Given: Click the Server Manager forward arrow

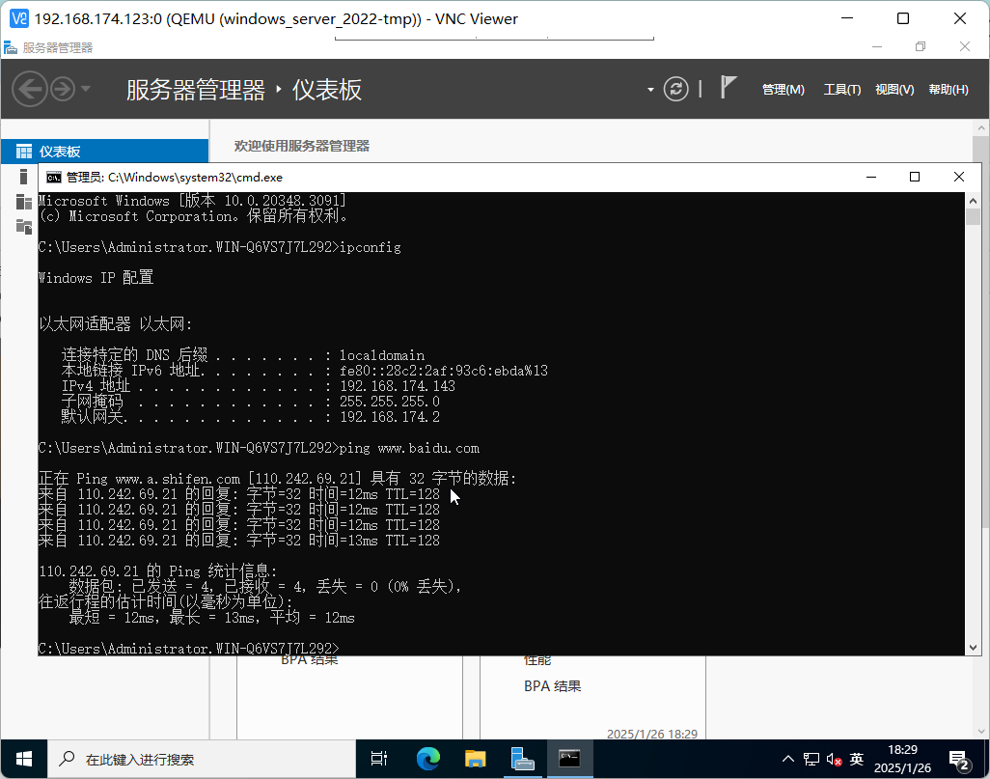Looking at the screenshot, I should pyautogui.click(x=63, y=89).
